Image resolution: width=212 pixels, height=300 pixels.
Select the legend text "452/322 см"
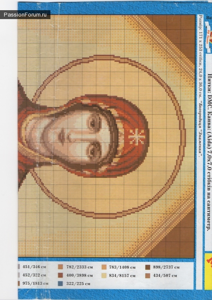point(34,275)
